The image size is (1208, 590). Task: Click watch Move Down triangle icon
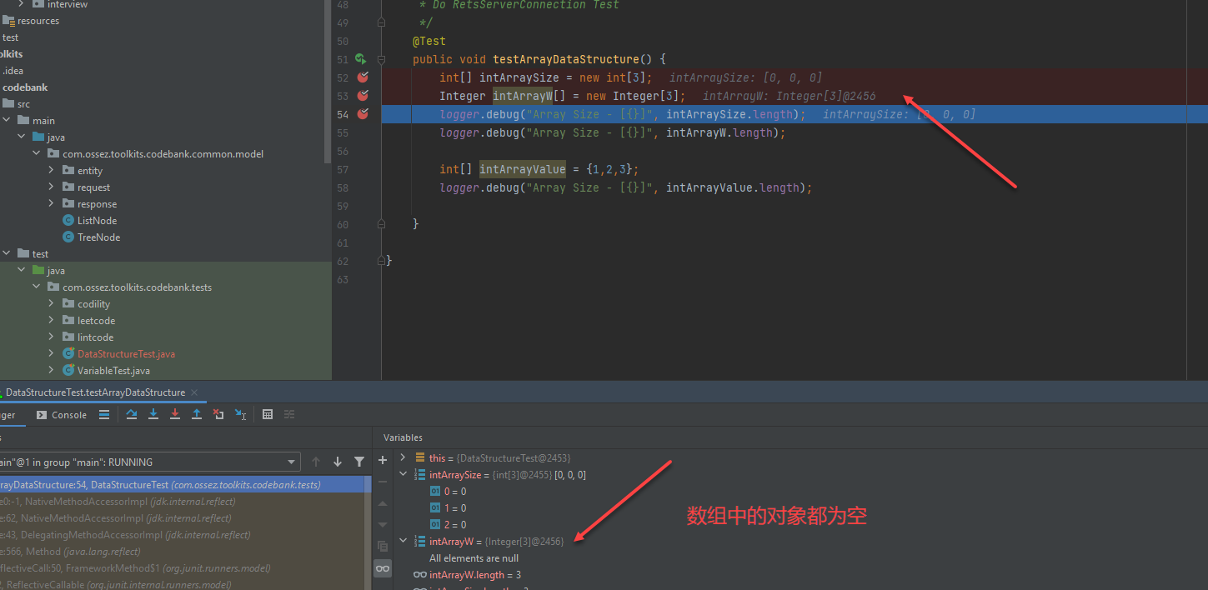coord(383,525)
